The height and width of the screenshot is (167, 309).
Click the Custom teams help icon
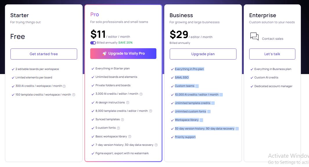pos(197,86)
